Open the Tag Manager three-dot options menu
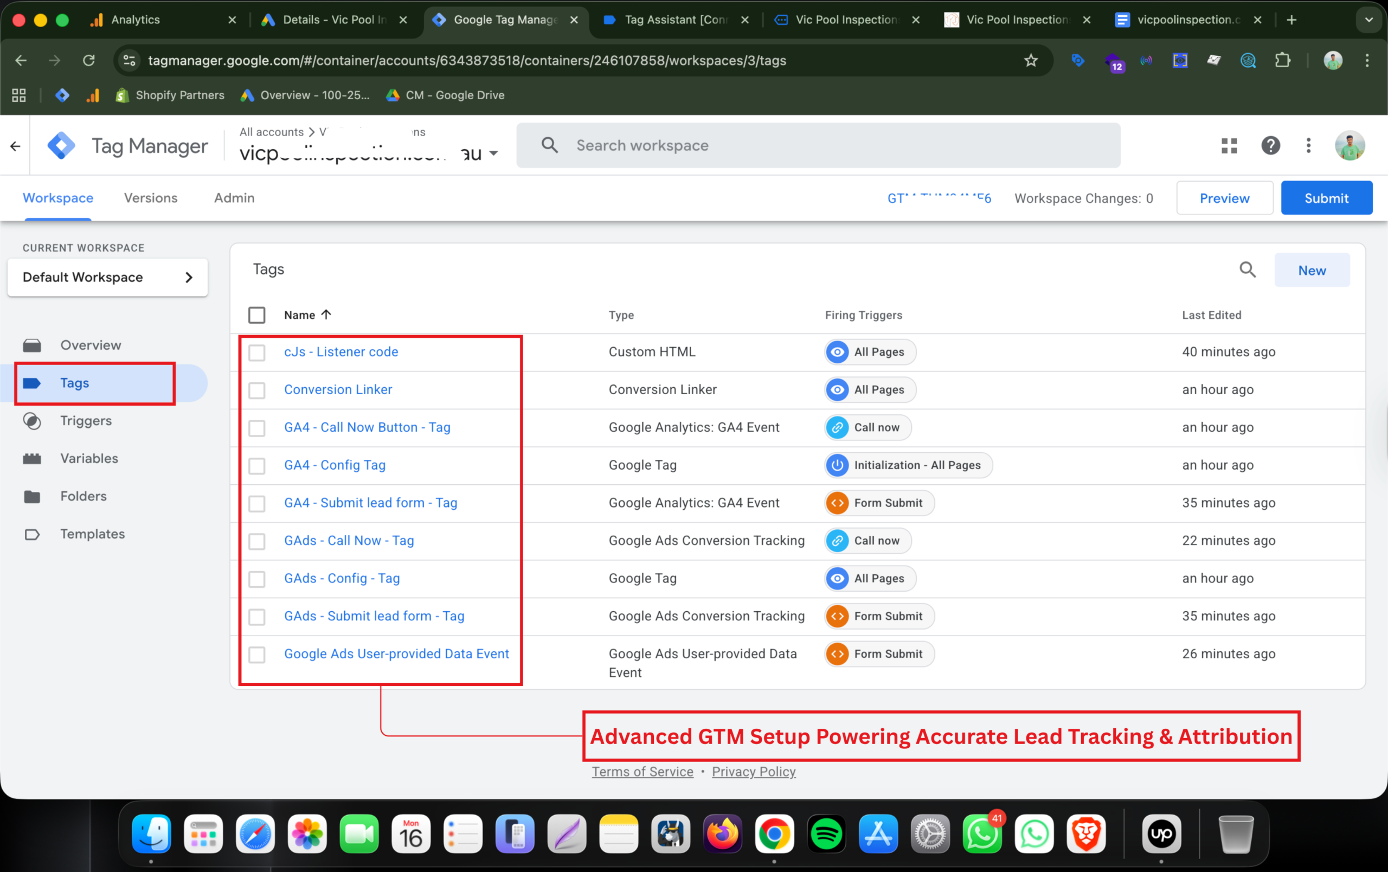The height and width of the screenshot is (872, 1388). coord(1308,146)
